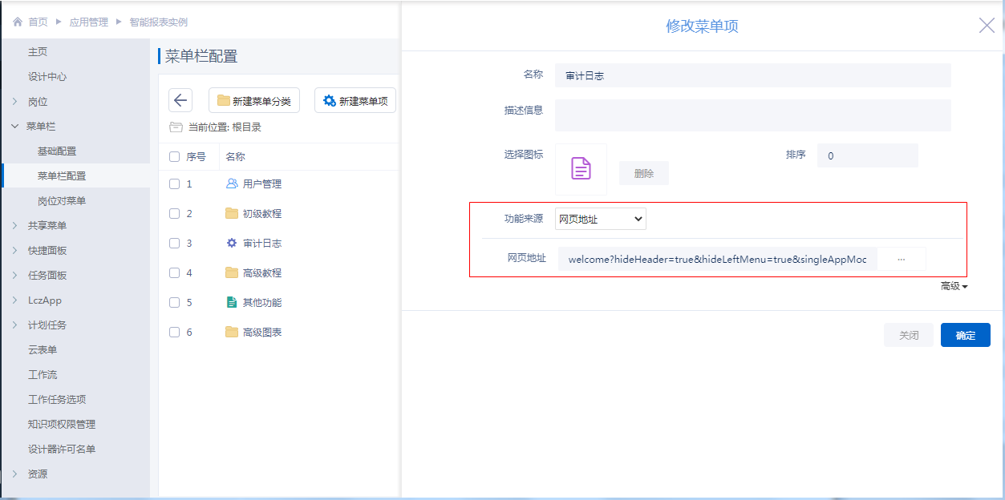The height and width of the screenshot is (500, 1005).
Task: Check the checkbox for row 3
Action: coord(174,243)
